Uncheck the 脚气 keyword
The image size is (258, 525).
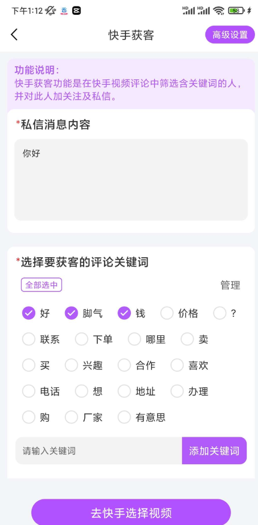[x=72, y=313]
